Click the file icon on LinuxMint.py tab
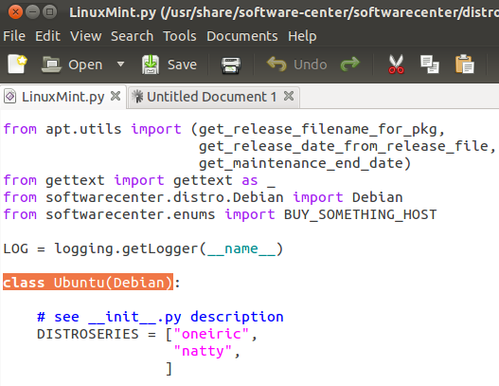Screen dimensions: 499x386 [x=9, y=96]
